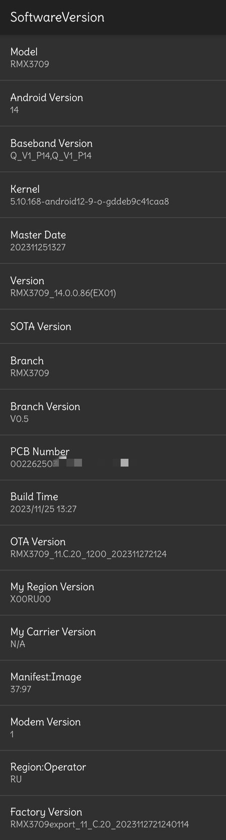Tap the SOTA Version item
Screen dimensions: 226x840
click(113, 326)
